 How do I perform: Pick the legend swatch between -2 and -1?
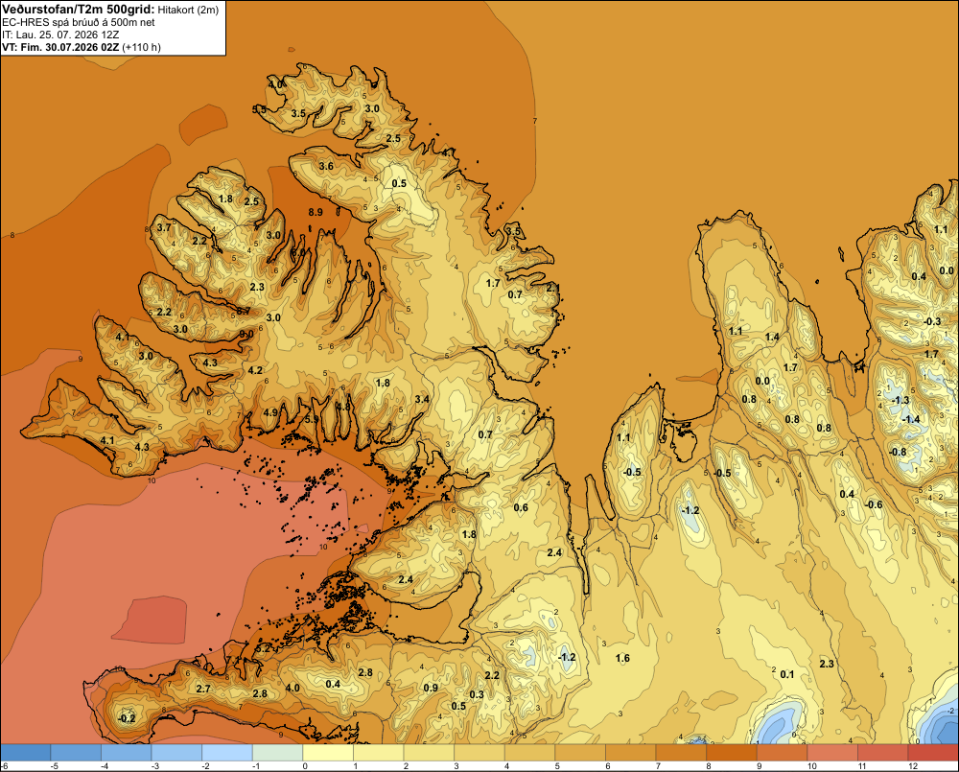tap(227, 752)
